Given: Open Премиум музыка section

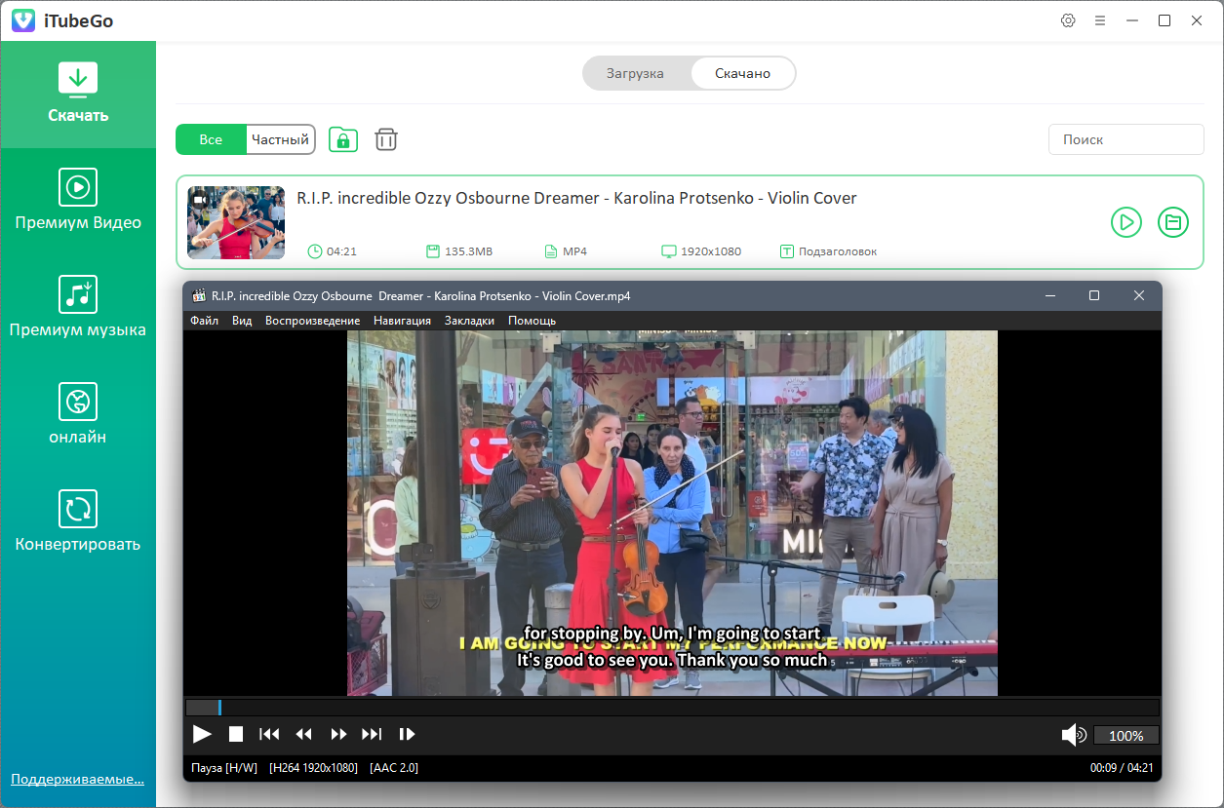Looking at the screenshot, I should (x=78, y=309).
